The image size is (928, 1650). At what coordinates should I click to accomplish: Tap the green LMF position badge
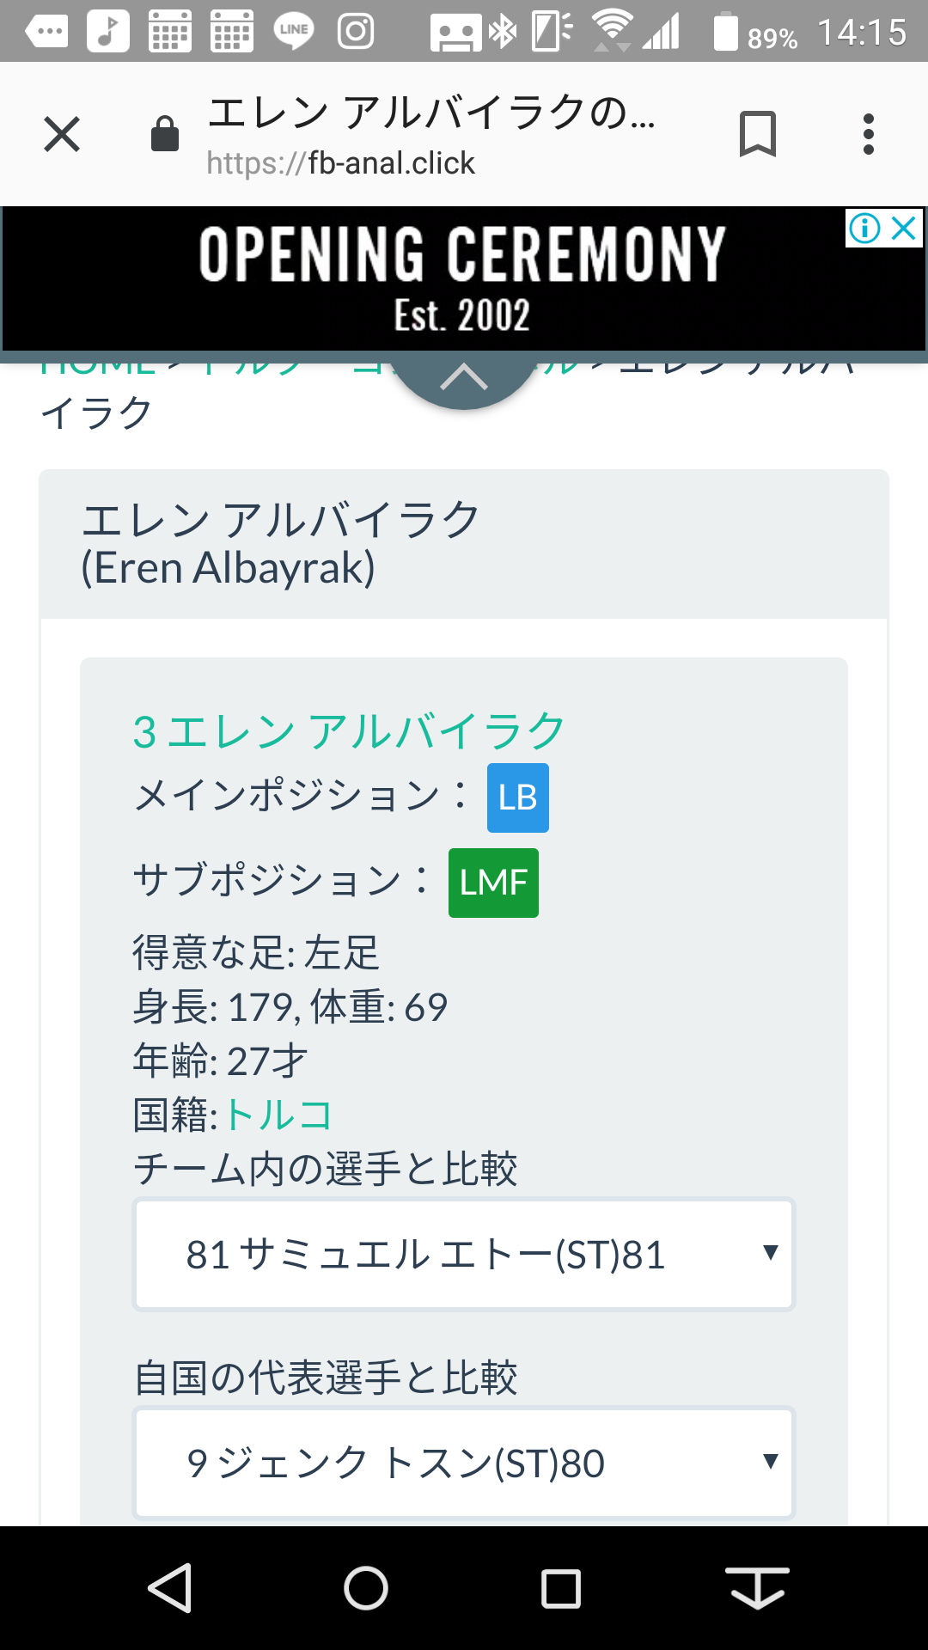(x=493, y=883)
